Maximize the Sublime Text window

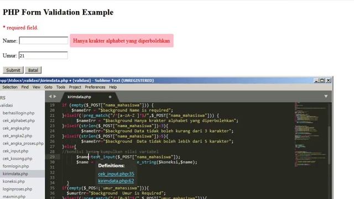322,80
